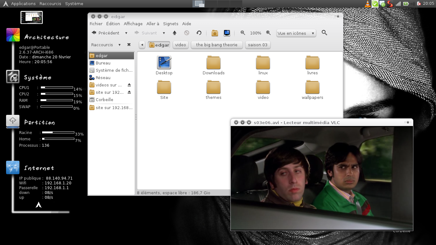
Task: Select the video folder icon
Action: [263, 90]
